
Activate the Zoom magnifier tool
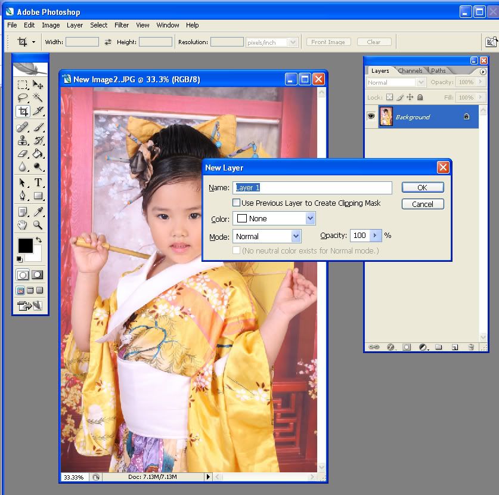pyautogui.click(x=38, y=225)
